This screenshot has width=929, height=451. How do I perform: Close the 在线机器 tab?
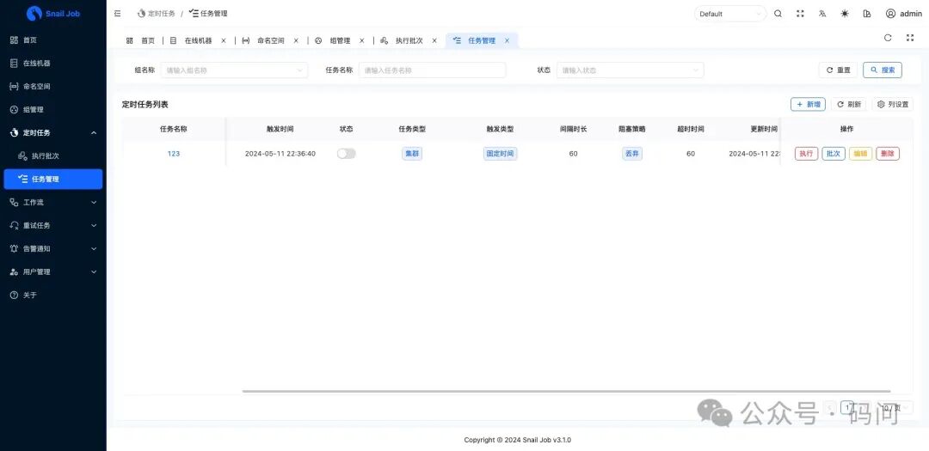[x=224, y=41]
